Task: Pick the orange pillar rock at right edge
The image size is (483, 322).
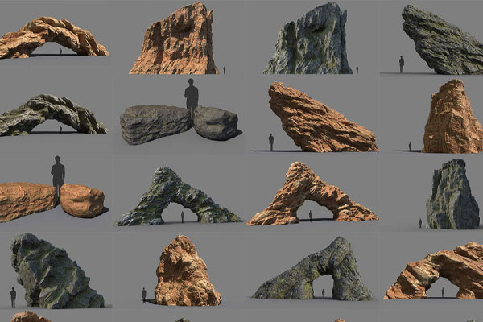Action: (x=453, y=118)
